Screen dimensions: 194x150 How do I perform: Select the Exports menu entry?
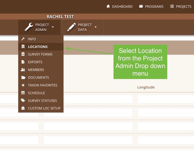[x=41, y=62]
